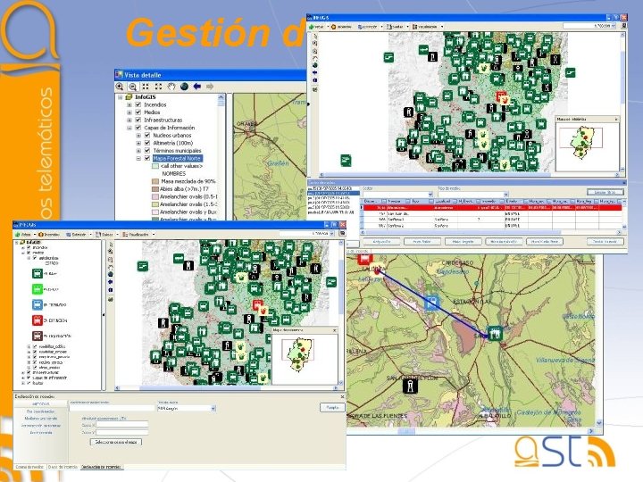Toggle the Nucleos urbanos layer checkbox
The width and height of the screenshot is (643, 482).
[x=147, y=136]
